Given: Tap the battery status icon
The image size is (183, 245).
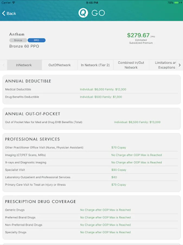Looking at the screenshot, I should (x=177, y=2).
